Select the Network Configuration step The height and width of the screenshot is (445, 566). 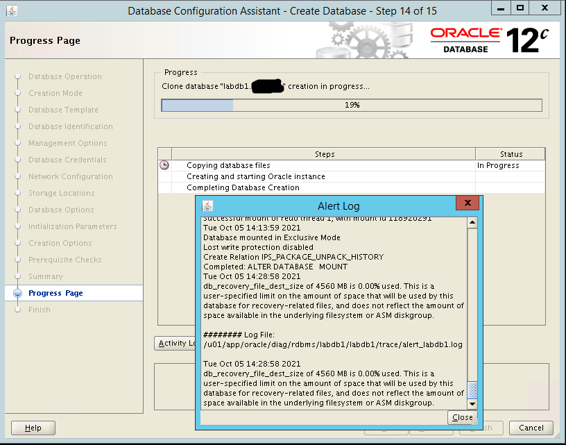70,176
